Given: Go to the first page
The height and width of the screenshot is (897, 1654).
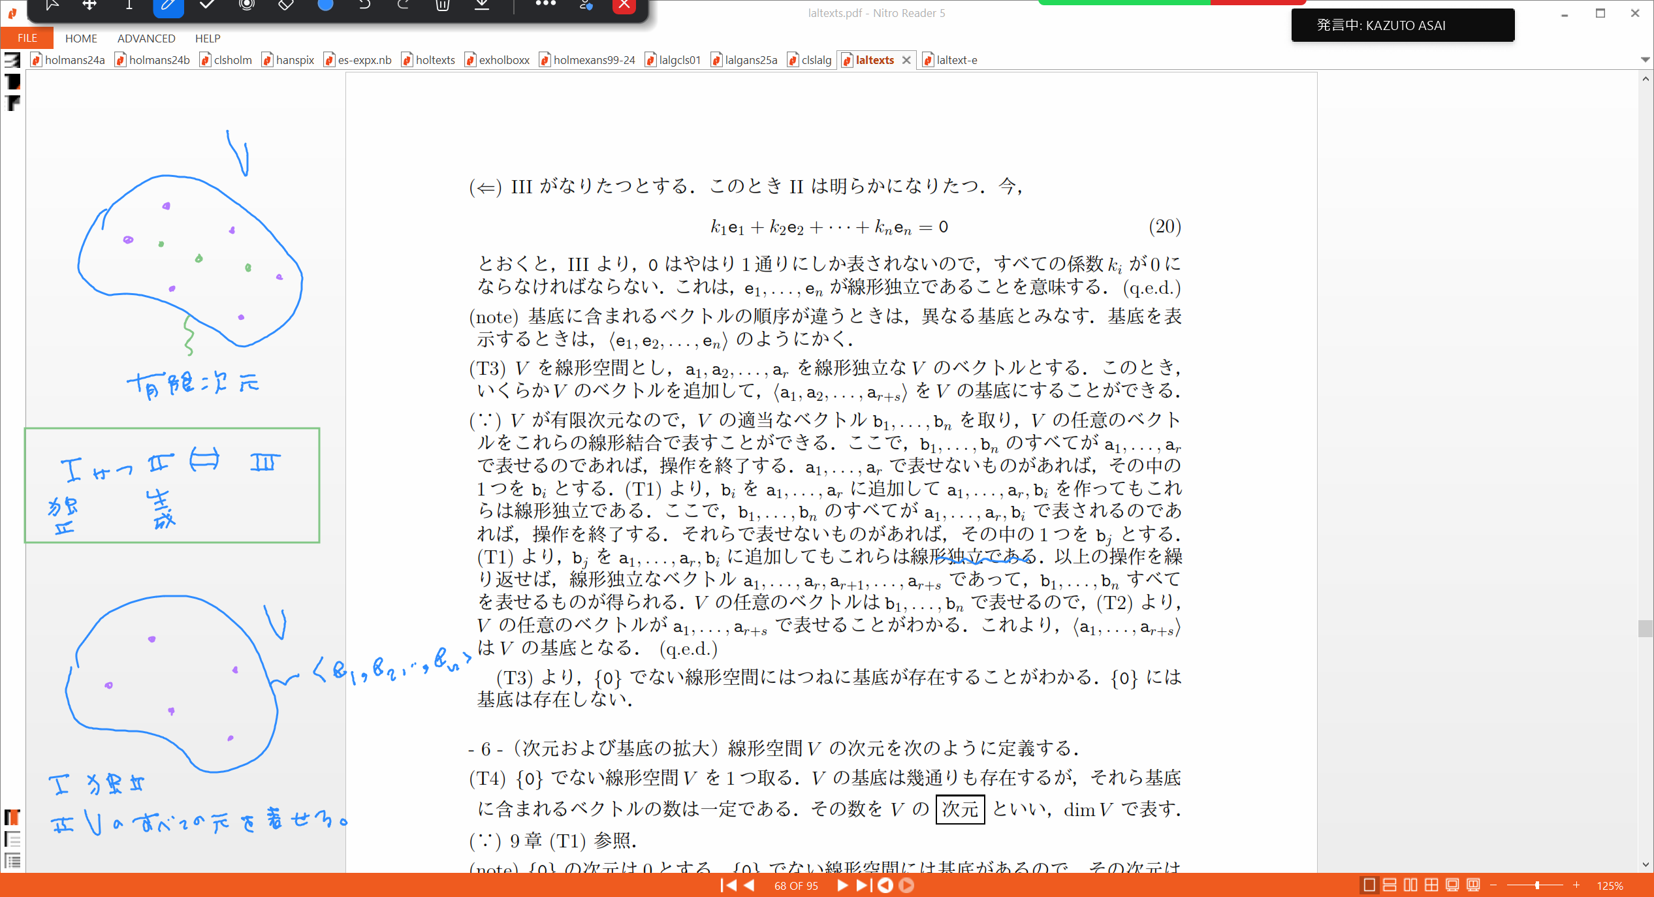Looking at the screenshot, I should point(728,885).
